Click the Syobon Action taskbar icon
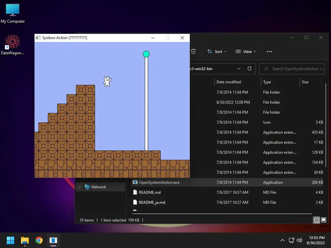Viewport: 331px width, 248px height. pos(53,240)
